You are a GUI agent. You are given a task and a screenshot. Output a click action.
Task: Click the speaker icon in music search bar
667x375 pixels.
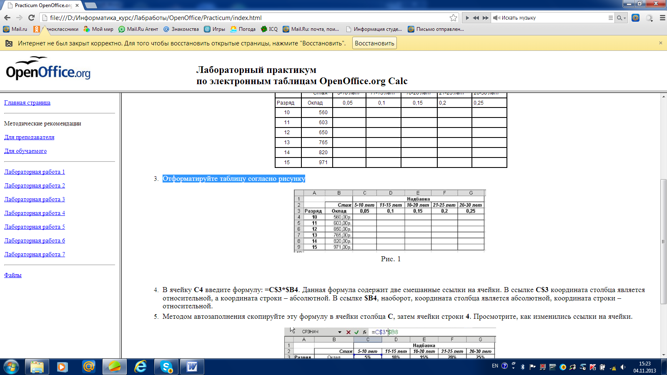point(496,18)
